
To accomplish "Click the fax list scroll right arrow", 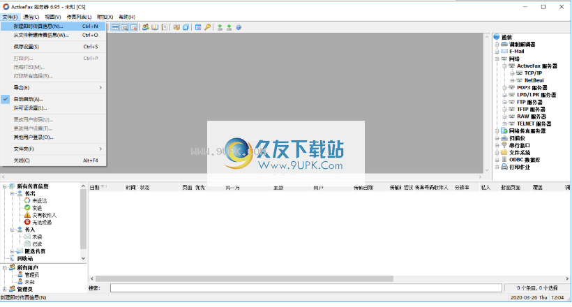I will click(x=567, y=278).
